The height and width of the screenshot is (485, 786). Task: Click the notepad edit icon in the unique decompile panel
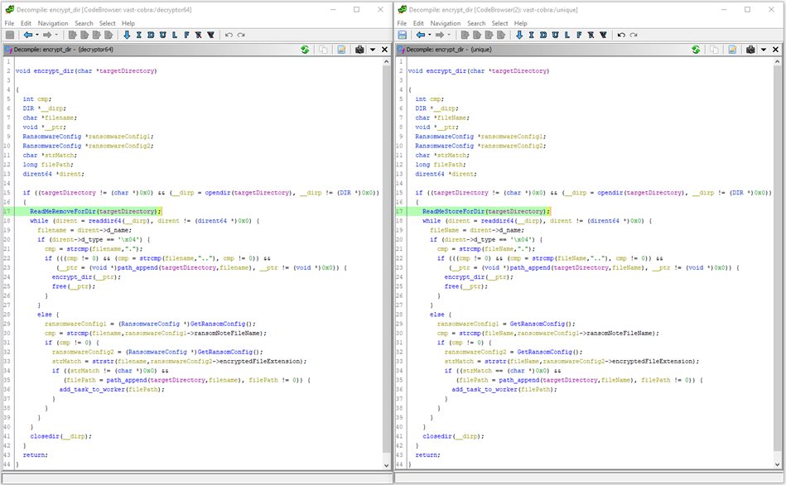pyautogui.click(x=732, y=50)
